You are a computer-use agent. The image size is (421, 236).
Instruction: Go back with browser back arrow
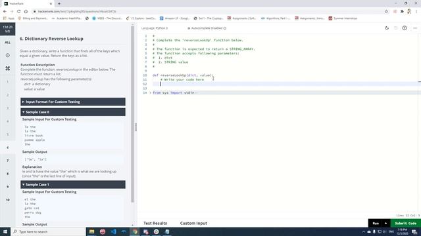coord(5,12)
